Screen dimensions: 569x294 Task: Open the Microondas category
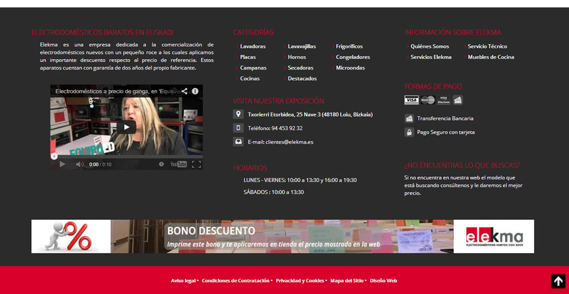click(x=350, y=68)
